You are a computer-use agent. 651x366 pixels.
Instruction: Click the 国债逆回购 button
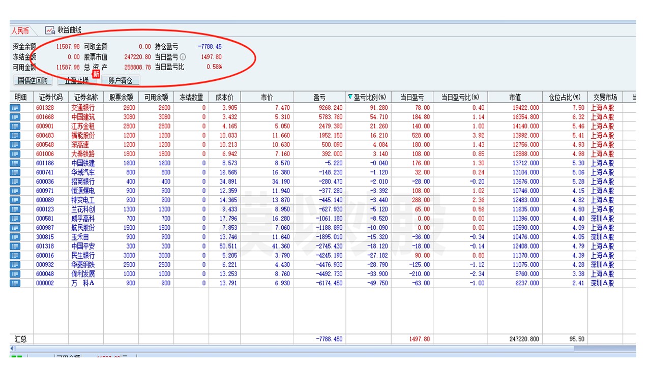coord(33,80)
